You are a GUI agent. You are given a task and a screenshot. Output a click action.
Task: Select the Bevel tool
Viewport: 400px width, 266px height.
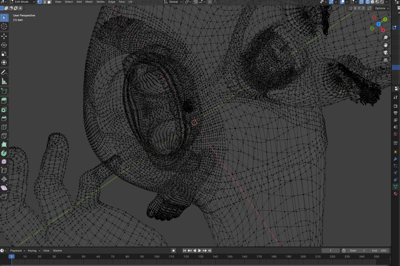tap(4, 118)
